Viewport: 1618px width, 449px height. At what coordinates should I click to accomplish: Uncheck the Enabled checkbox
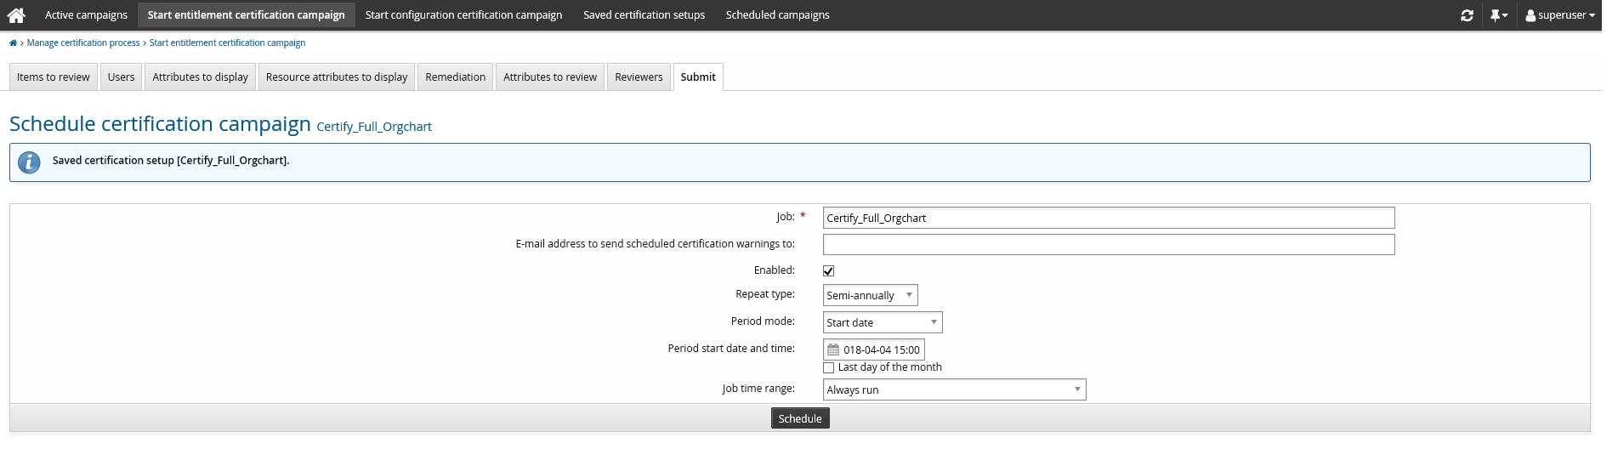point(828,270)
